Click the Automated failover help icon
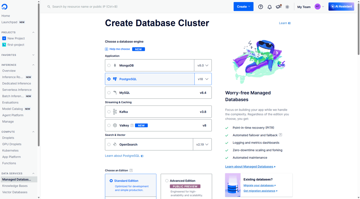This screenshot has height=199, width=360. coord(281,135)
